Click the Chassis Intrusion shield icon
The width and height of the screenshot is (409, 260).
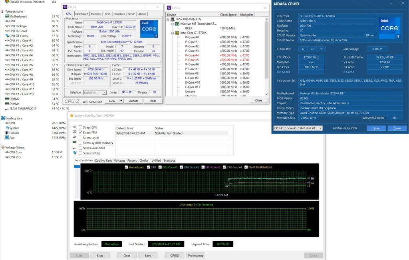tap(7, 2)
